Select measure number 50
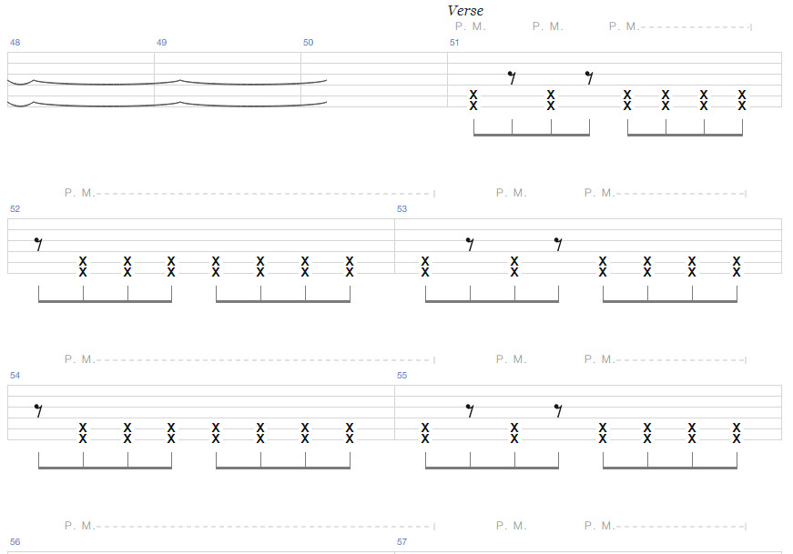The width and height of the screenshot is (793, 554). [x=308, y=43]
